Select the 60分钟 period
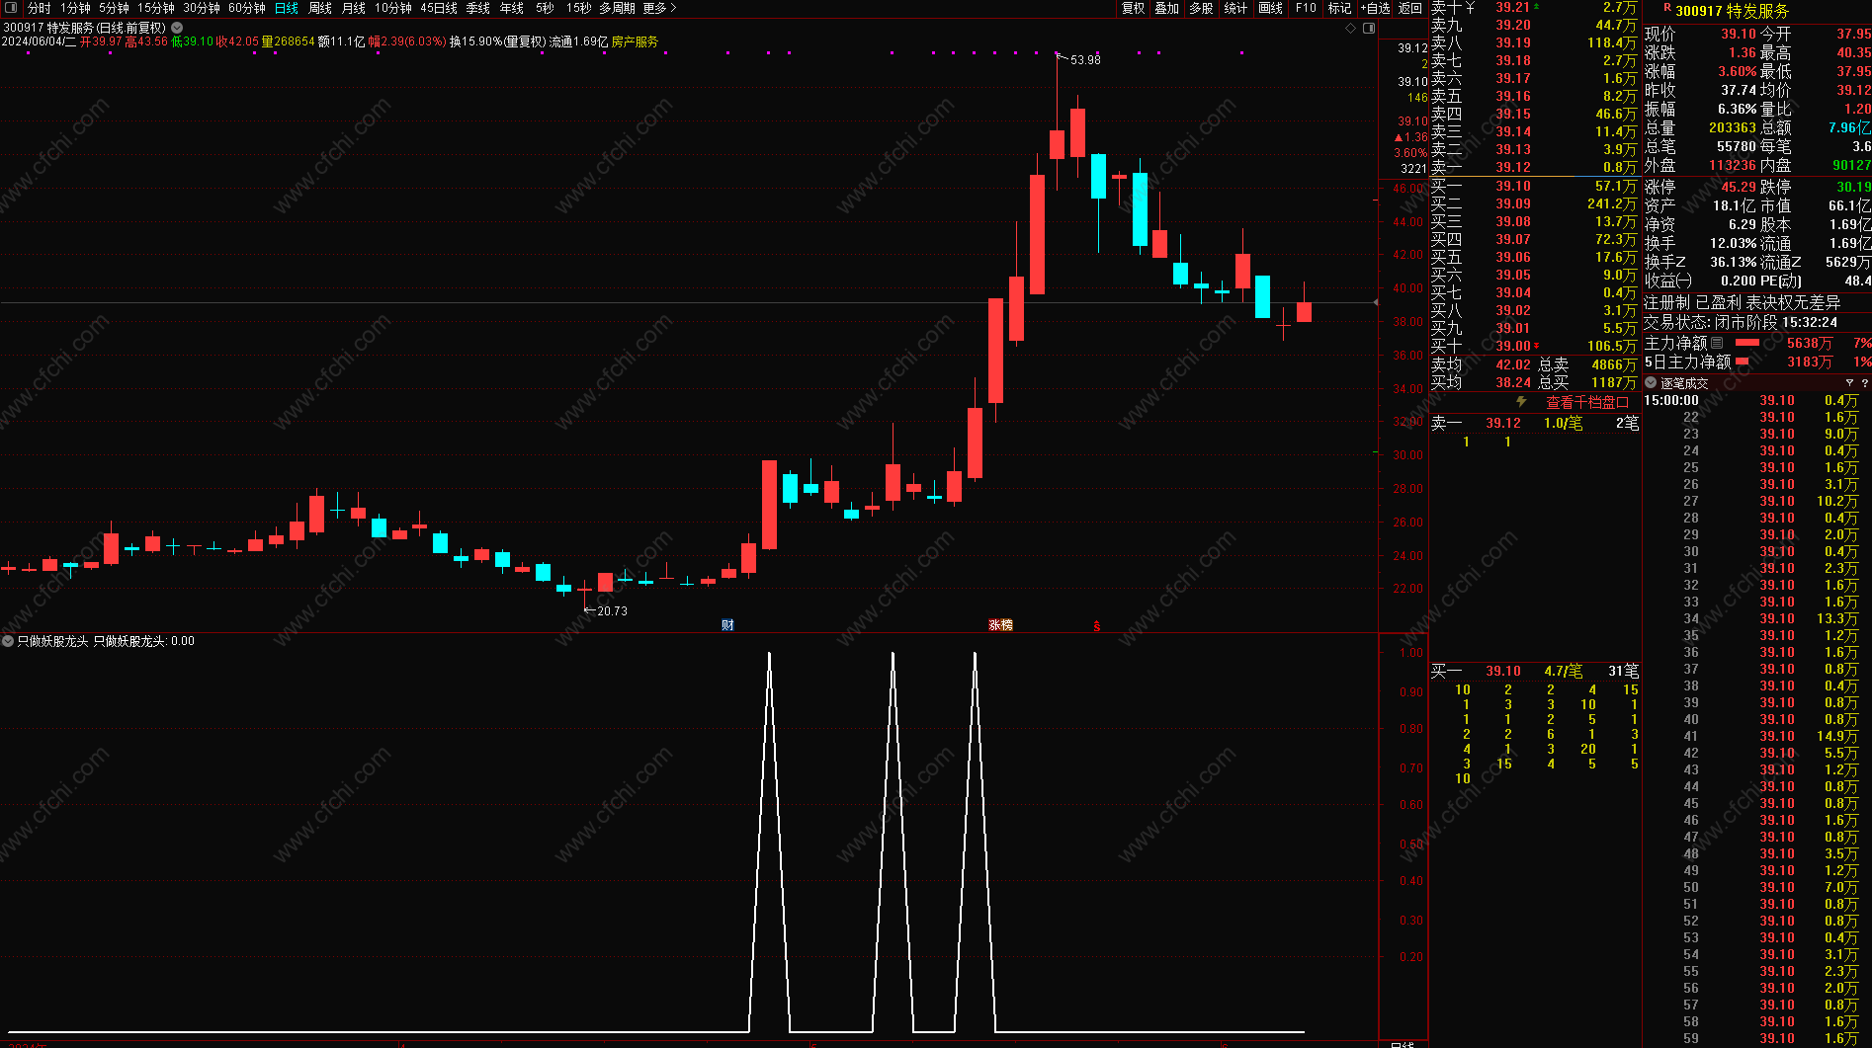Screen dimensions: 1872x1048 point(247,8)
